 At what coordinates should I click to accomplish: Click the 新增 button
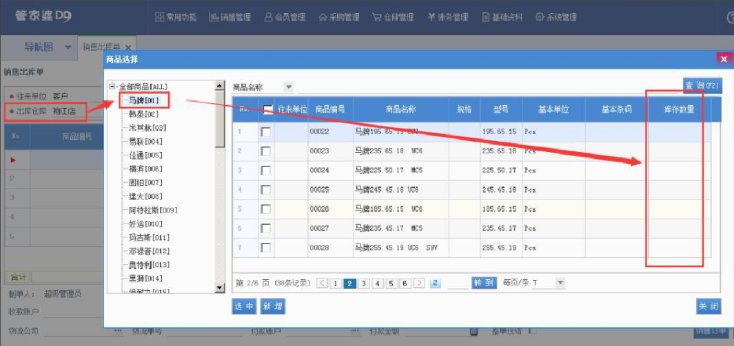pos(273,306)
